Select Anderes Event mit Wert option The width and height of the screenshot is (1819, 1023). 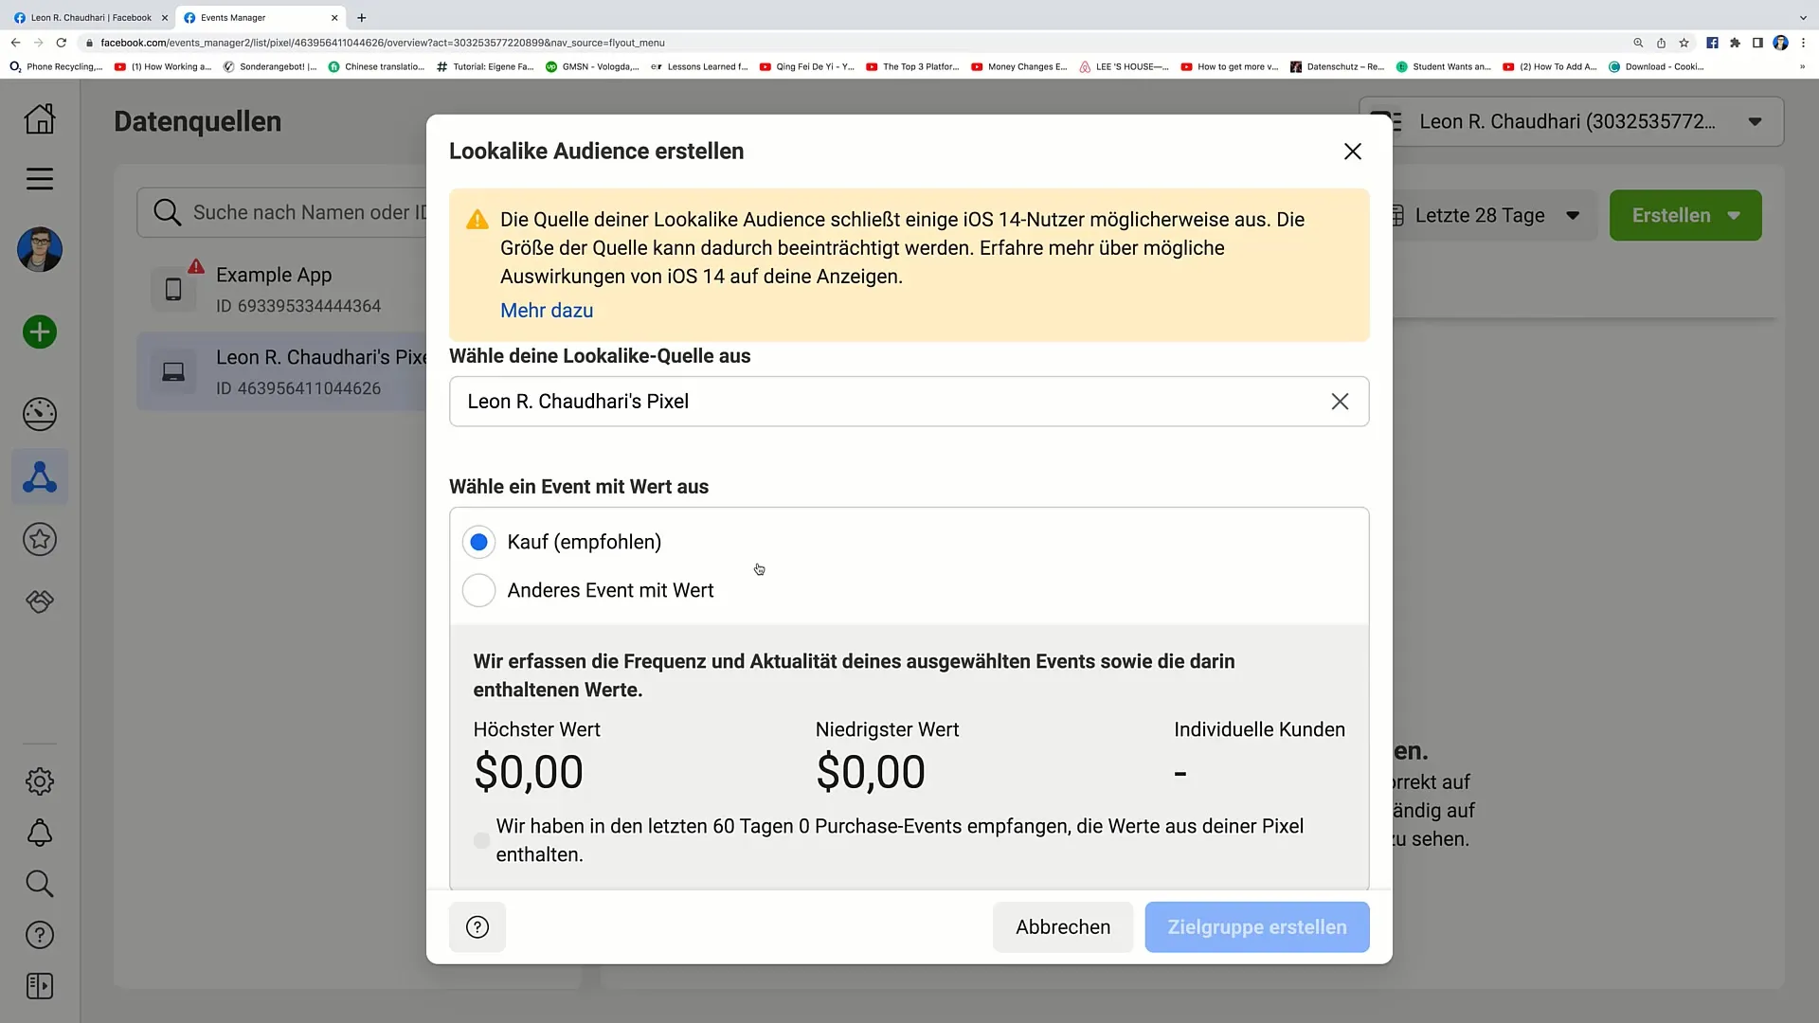(x=477, y=589)
